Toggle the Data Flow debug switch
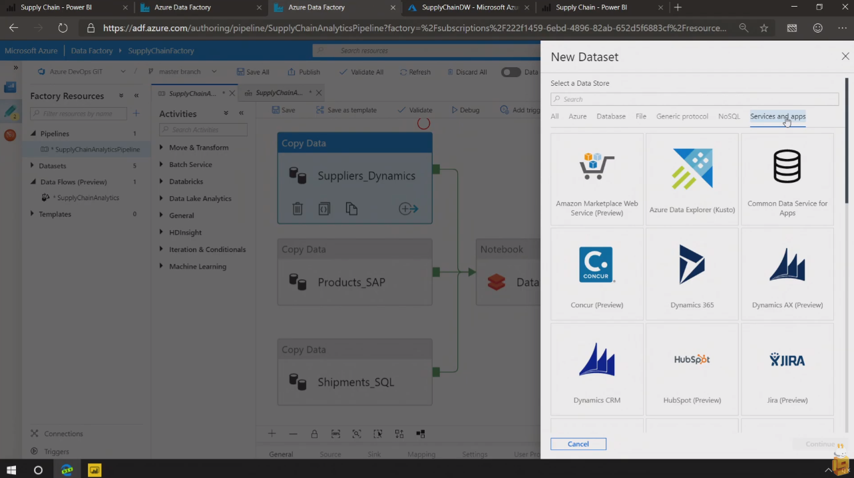The image size is (854, 478). 511,72
